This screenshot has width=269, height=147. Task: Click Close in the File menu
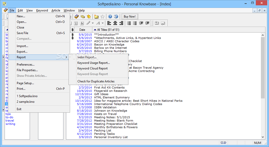(39, 27)
